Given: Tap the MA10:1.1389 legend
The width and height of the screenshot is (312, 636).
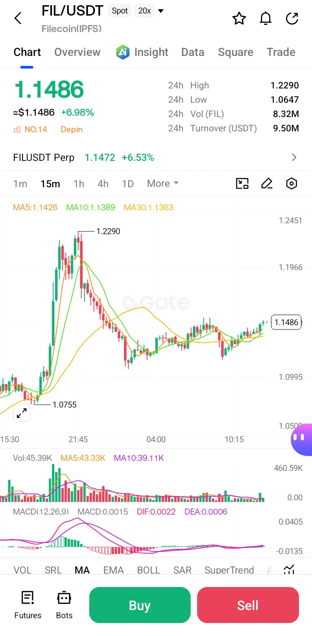Looking at the screenshot, I should (x=91, y=207).
